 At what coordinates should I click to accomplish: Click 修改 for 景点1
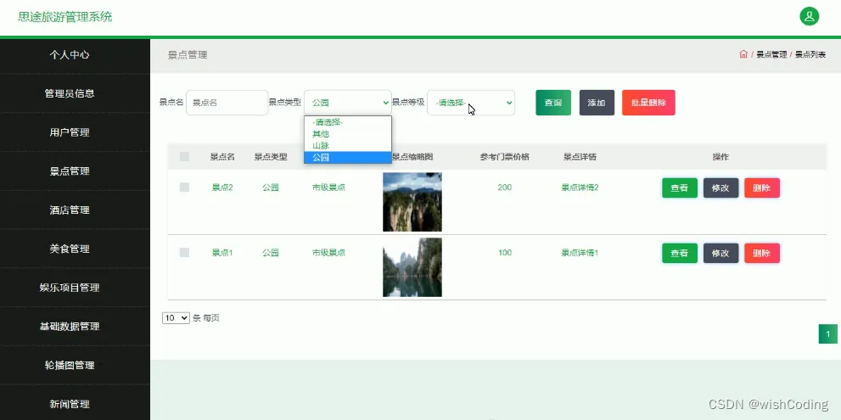point(720,253)
